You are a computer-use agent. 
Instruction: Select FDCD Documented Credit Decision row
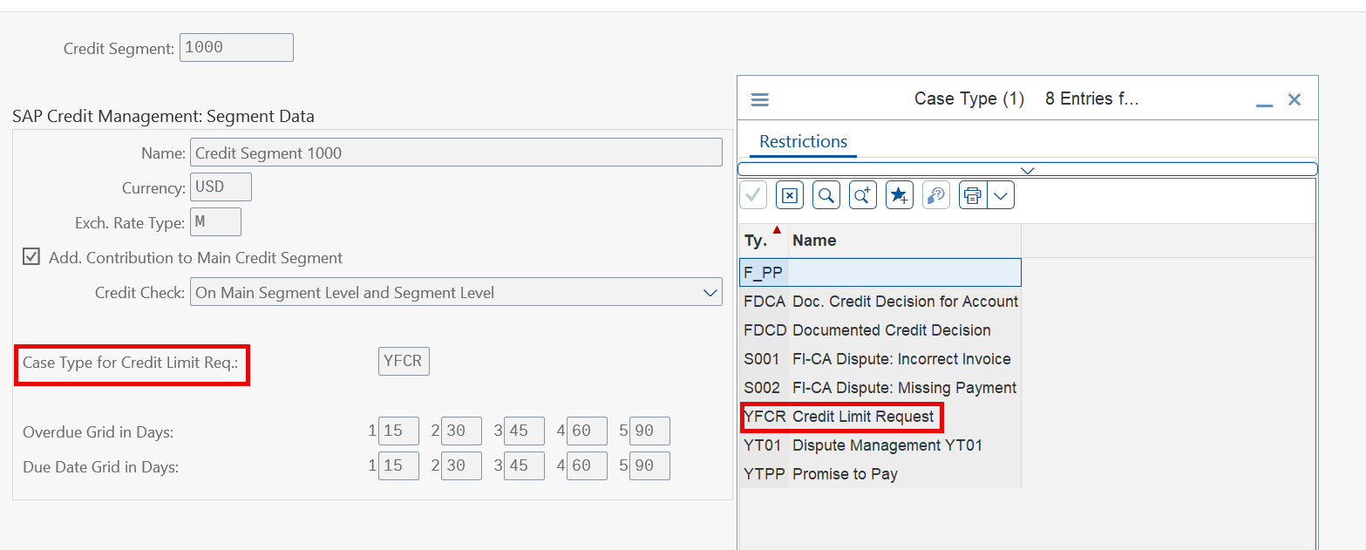point(880,330)
